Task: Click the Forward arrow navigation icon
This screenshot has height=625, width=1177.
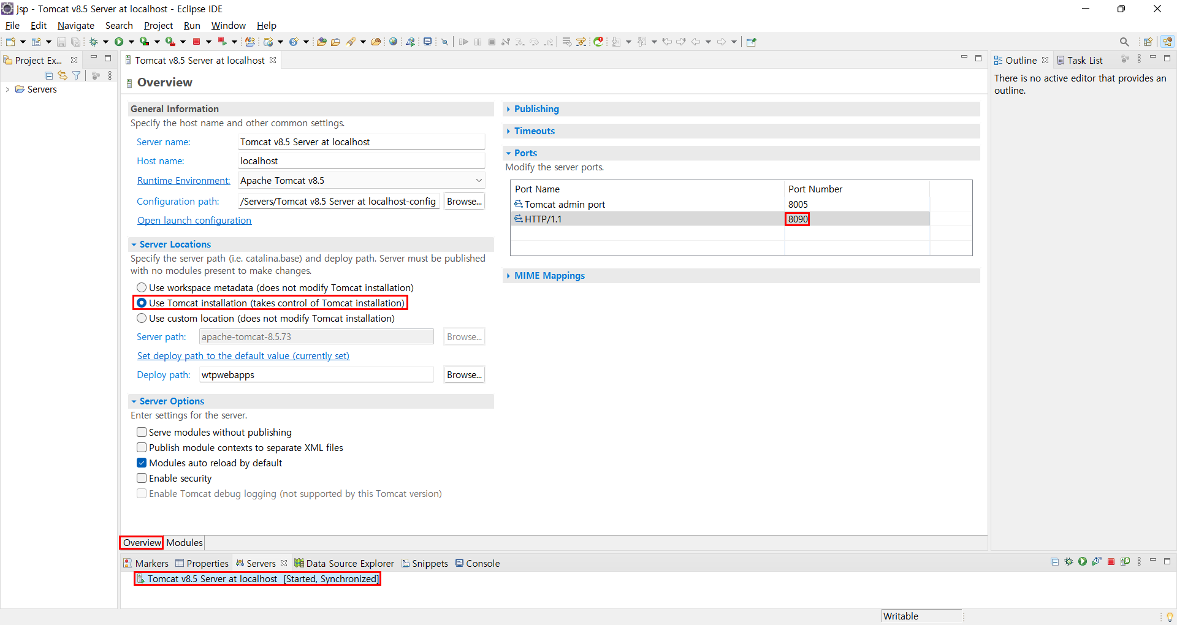Action: (722, 42)
